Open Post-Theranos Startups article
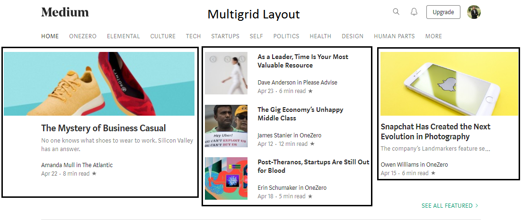 pyautogui.click(x=313, y=166)
